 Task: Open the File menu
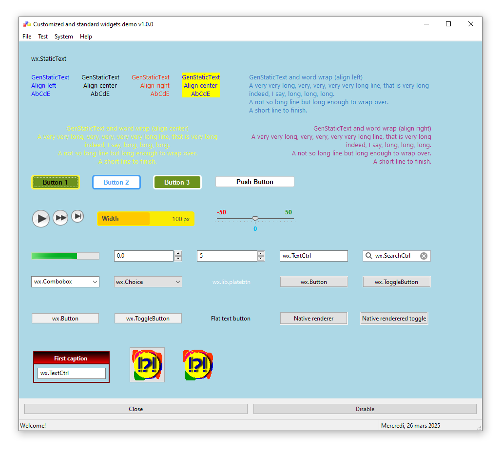(x=27, y=37)
